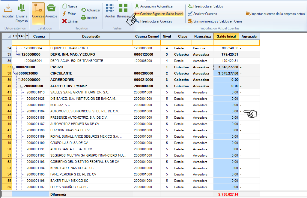307x198 pixels.
Task: Collapse the PASIVO account tree node
Action: (13, 67)
